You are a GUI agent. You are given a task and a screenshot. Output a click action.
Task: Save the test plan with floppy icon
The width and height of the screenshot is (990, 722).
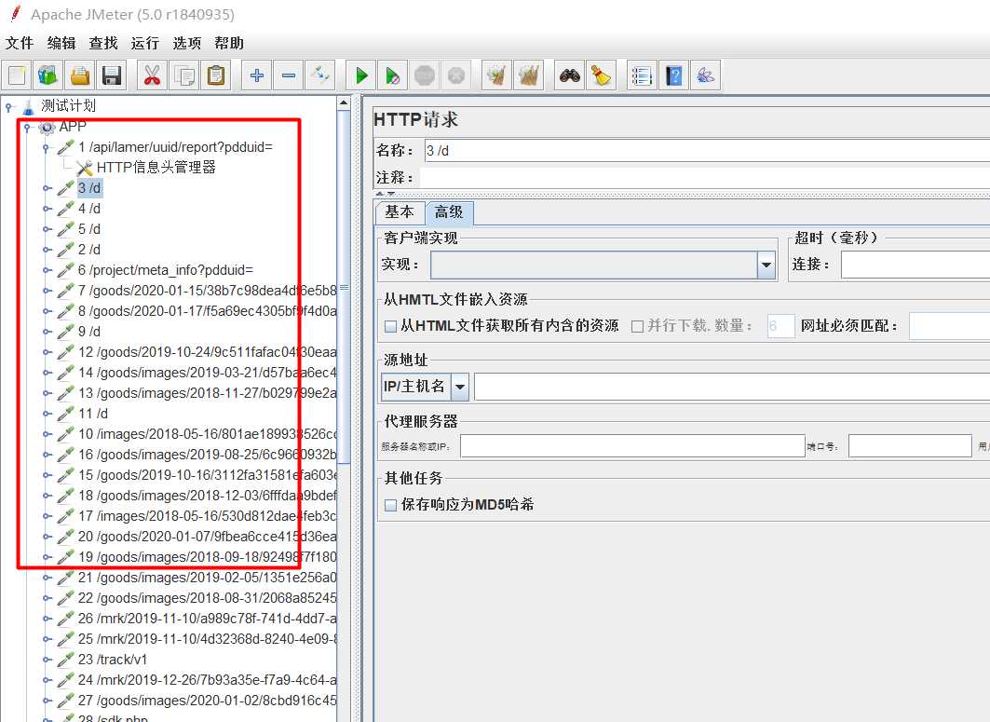tap(112, 75)
